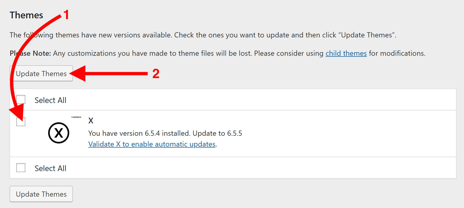464x208 pixels.
Task: Click the Update Themes button at the top
Action: (x=41, y=74)
